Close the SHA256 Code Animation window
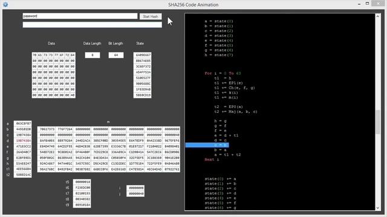Viewport: 387px width, 217px height. click(378, 4)
